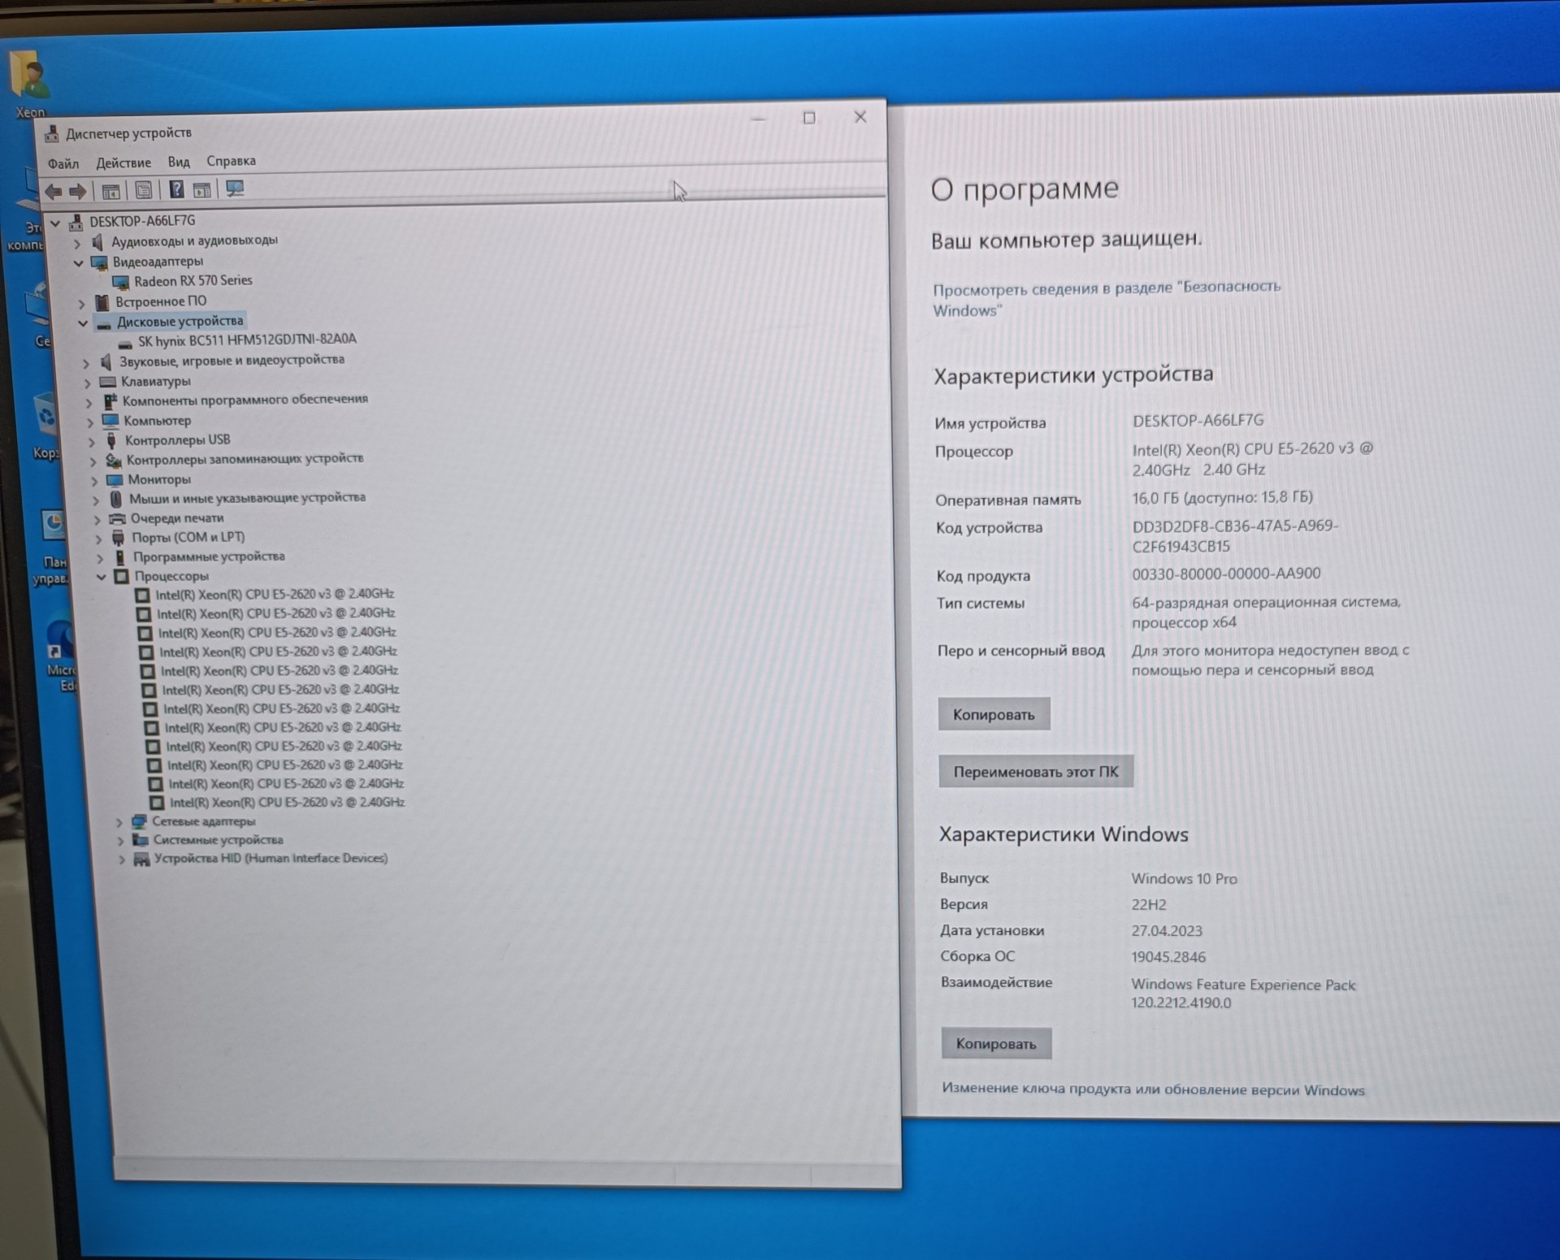Select the Radeon RX 570 Series device
The image size is (1560, 1260).
click(x=193, y=281)
